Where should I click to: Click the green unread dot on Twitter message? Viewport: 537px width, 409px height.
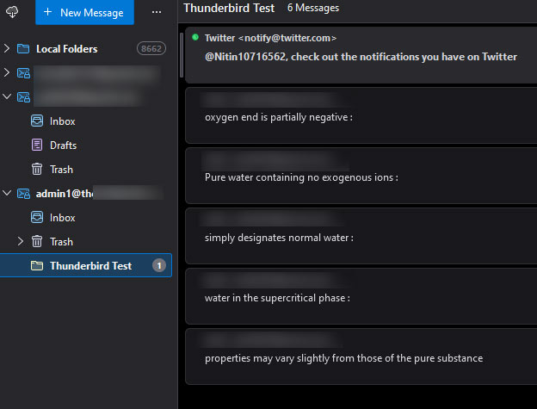coord(195,37)
